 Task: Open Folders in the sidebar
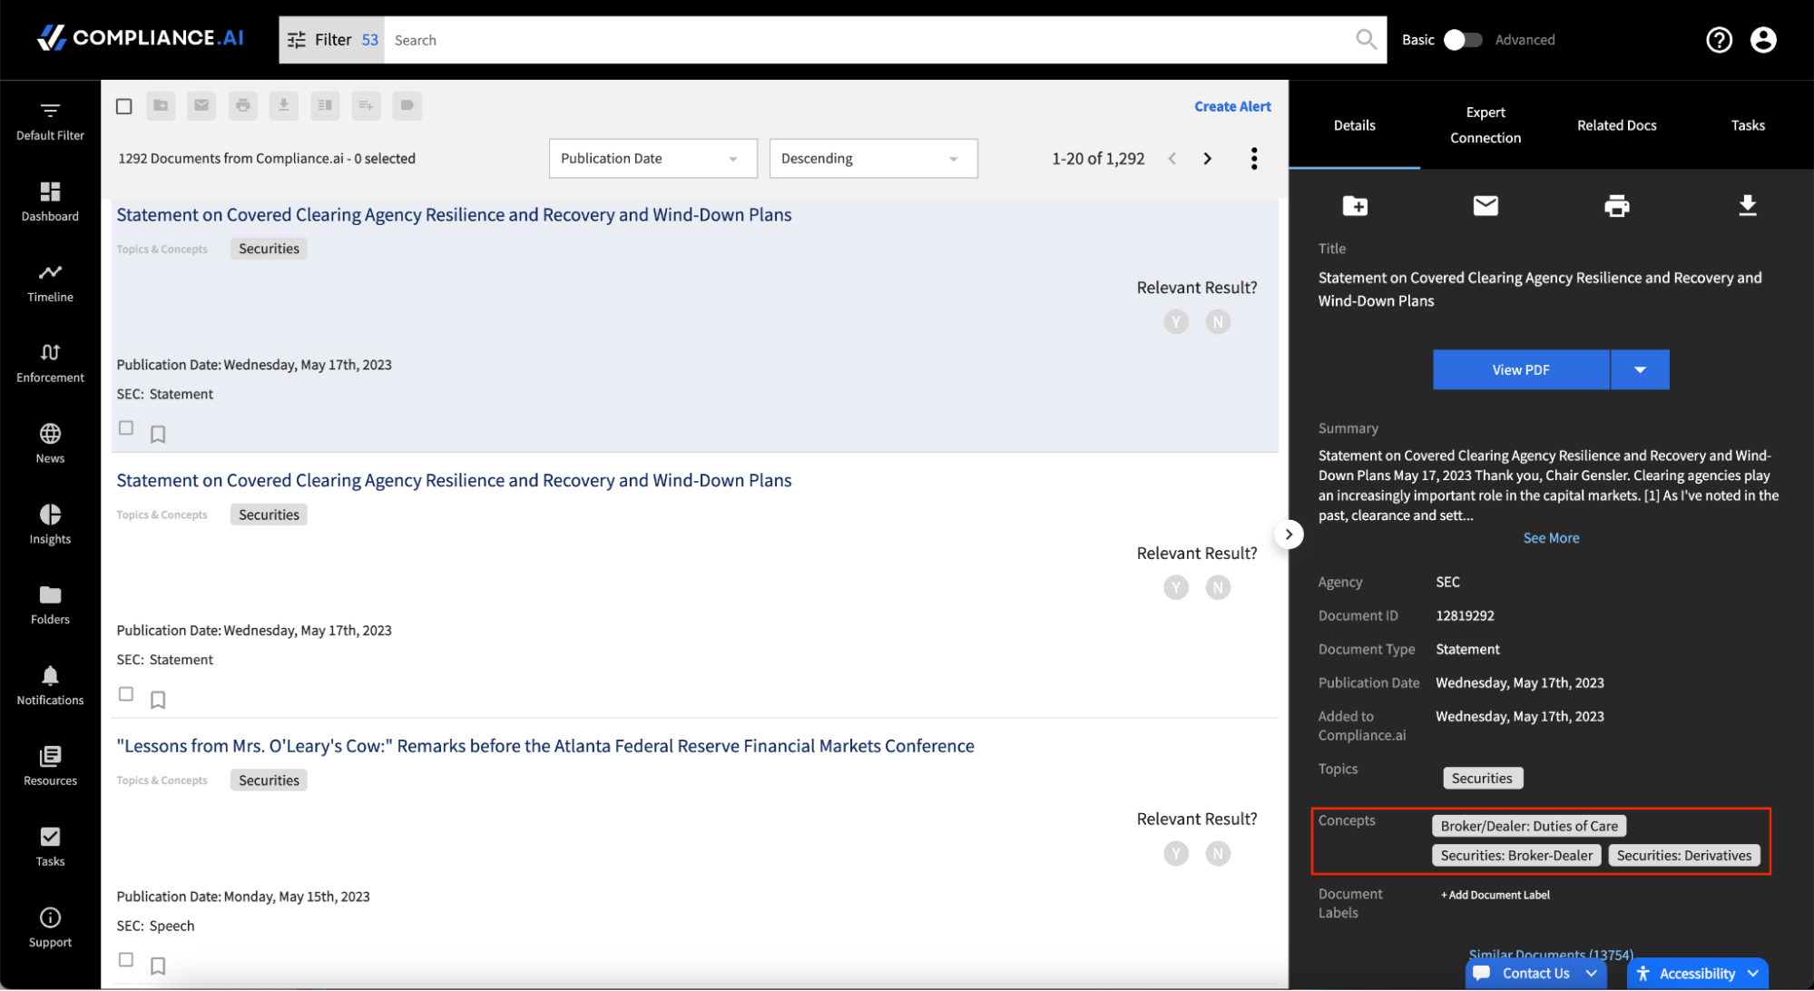(50, 605)
